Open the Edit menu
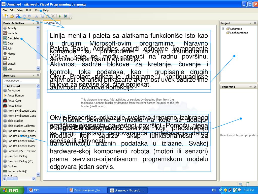This screenshot has width=258, height=194. click(x=12, y=10)
